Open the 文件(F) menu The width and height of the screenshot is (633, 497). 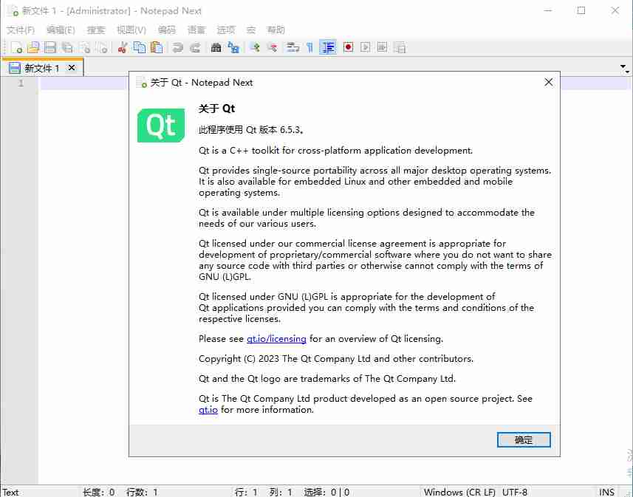[x=21, y=30]
